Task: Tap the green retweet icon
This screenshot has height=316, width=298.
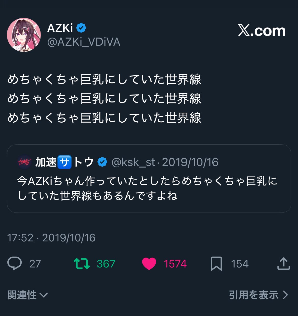Action: (82, 264)
